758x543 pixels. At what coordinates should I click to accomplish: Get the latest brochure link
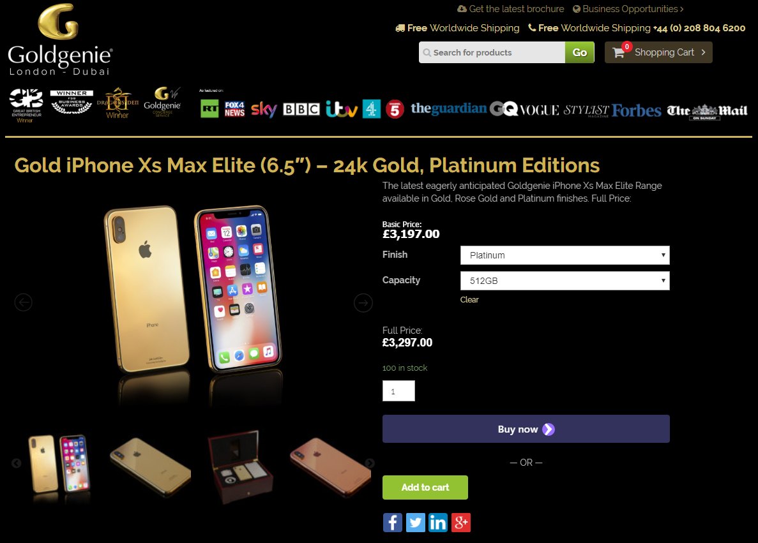click(510, 9)
